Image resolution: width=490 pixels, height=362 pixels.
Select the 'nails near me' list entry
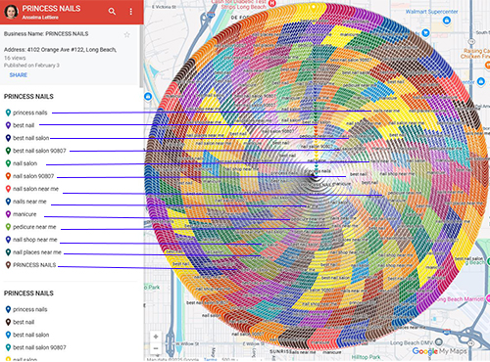[x=29, y=202]
